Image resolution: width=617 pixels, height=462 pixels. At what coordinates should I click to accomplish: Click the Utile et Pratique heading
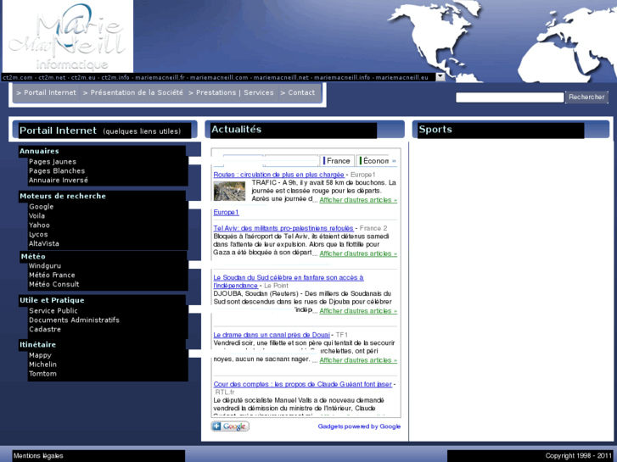click(52, 300)
